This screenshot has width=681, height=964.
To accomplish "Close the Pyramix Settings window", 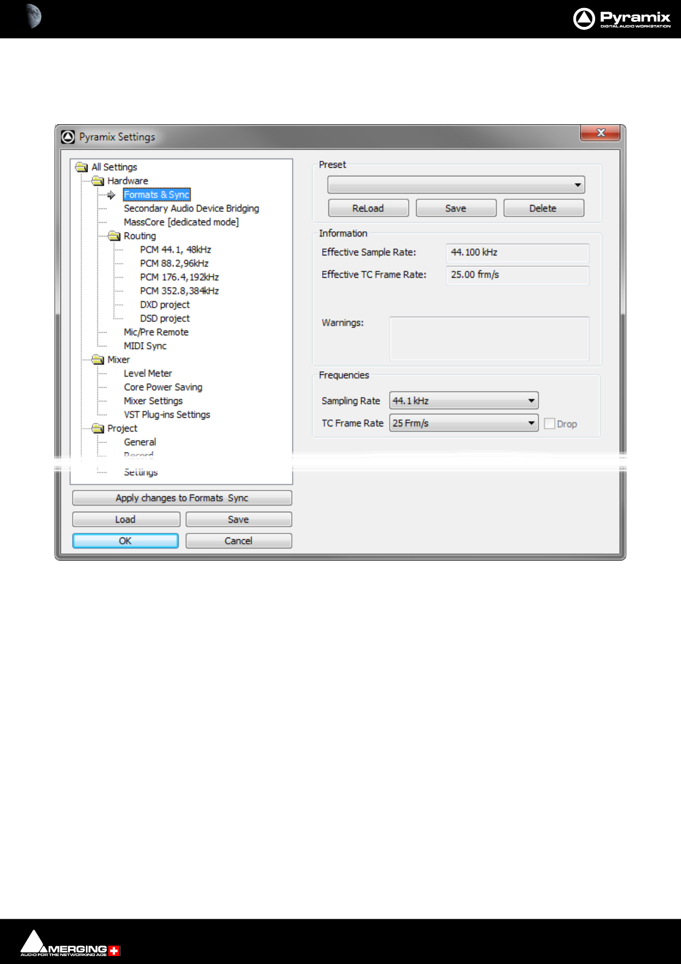I will [x=600, y=132].
